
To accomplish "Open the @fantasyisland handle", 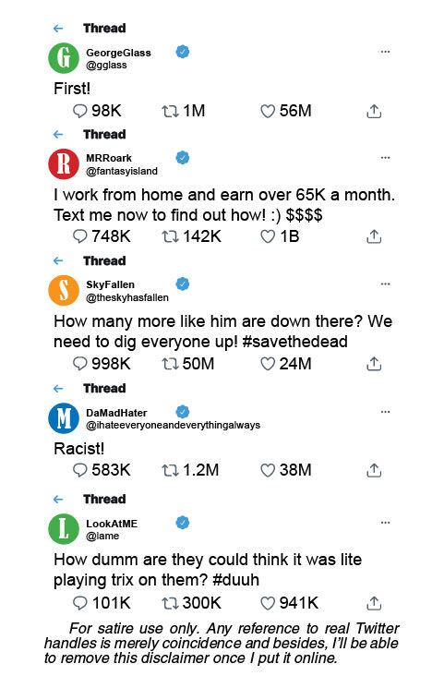I will [122, 171].
